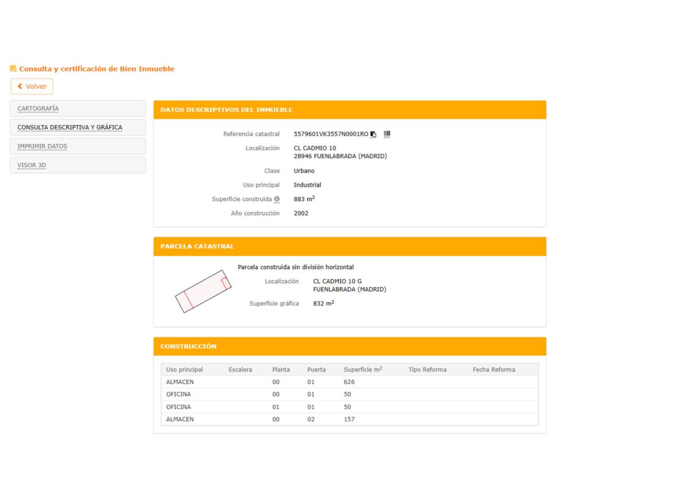Image resolution: width=673 pixels, height=504 pixels.
Task: Click the Superficie m² column header
Action: [362, 370]
